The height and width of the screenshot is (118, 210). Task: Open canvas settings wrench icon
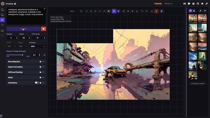[x=162, y=11]
